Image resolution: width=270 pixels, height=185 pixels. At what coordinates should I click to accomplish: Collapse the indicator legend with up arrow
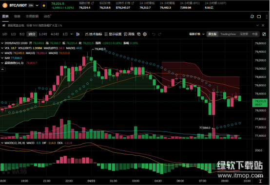click(x=3, y=69)
